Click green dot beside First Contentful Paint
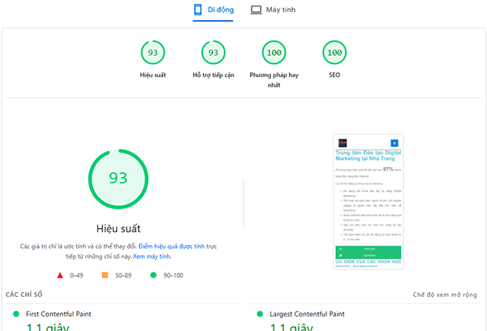487x331 pixels. click(15, 313)
